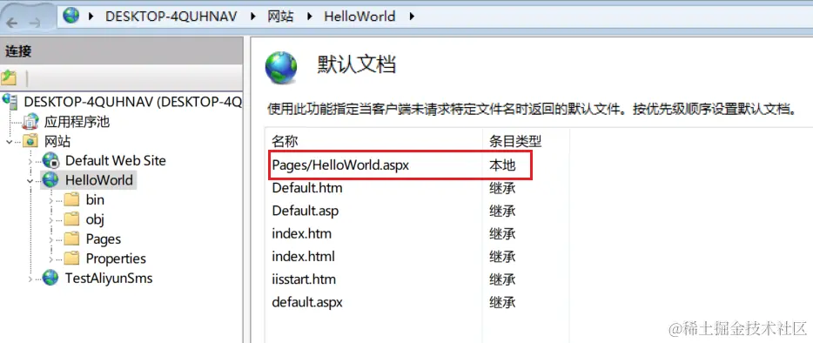Screen dimensions: 813x343
Task: Click the 本地 entry type cell
Action: [x=502, y=165]
